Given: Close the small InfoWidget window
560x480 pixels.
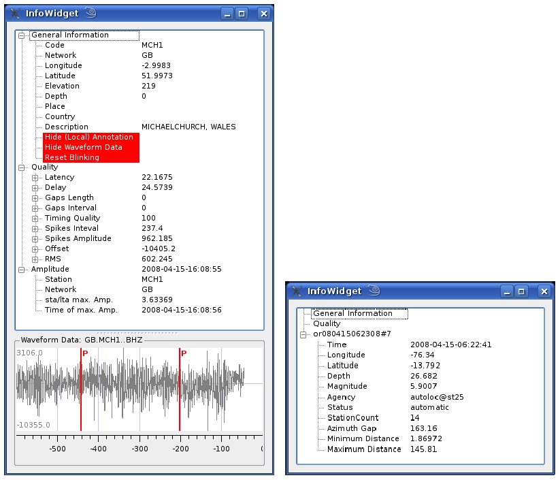Looking at the screenshot, I should [544, 291].
